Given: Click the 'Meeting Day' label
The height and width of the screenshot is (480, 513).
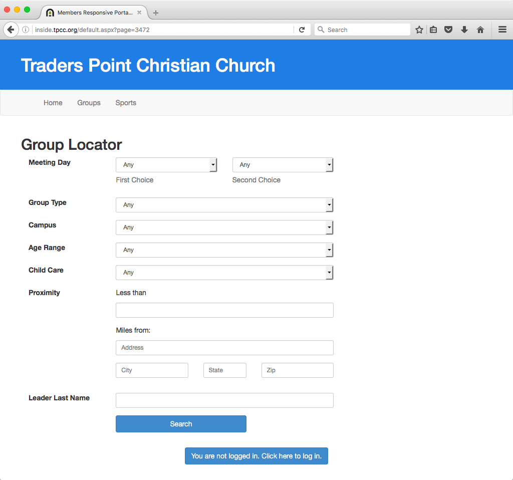Looking at the screenshot, I should coord(50,163).
